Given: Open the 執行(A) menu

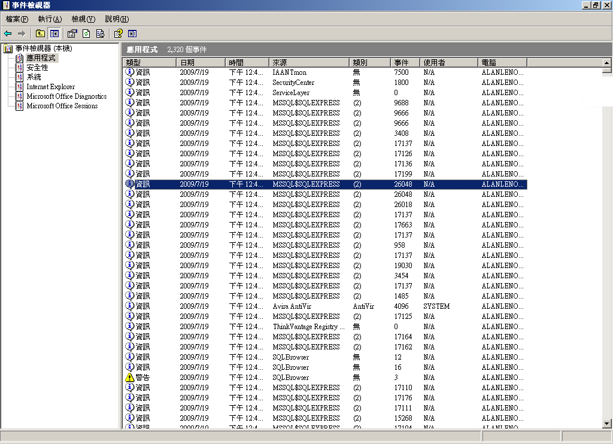Looking at the screenshot, I should (50, 19).
